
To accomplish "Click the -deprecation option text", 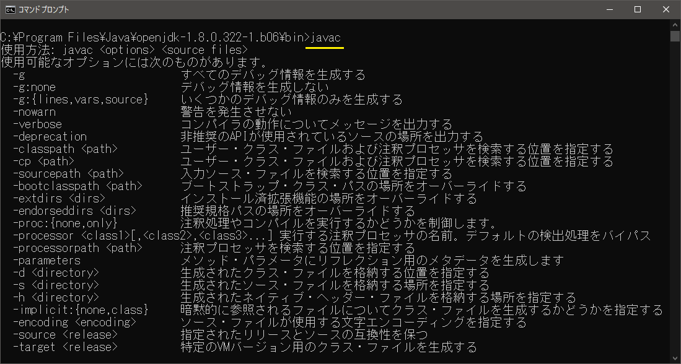I will click(50, 137).
